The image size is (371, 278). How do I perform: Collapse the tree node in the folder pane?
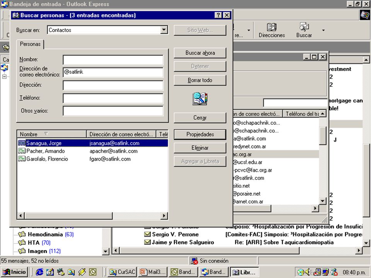pos(4,76)
